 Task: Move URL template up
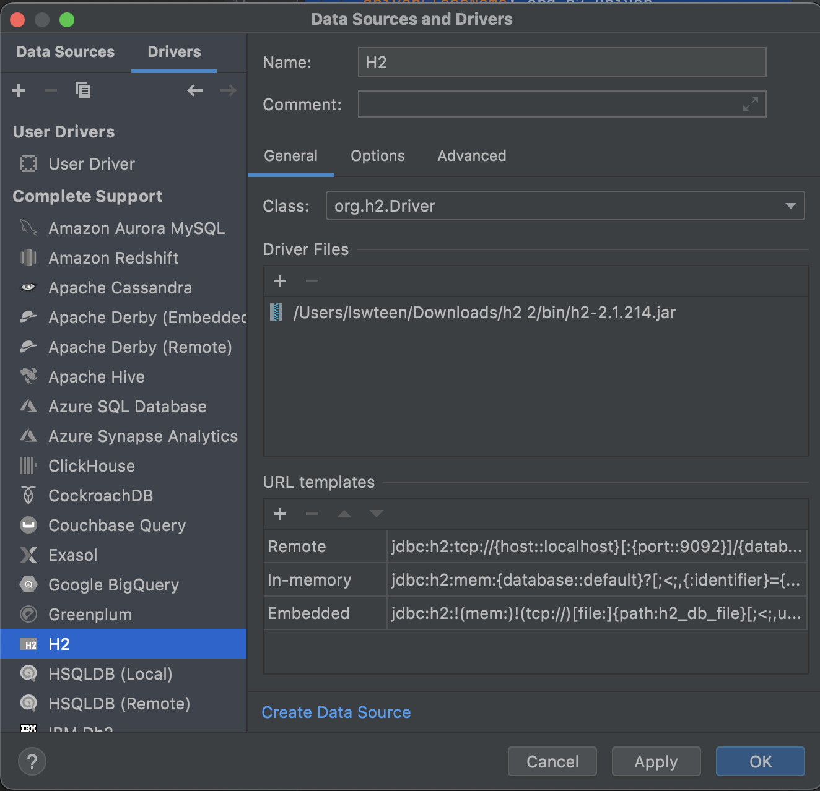(344, 514)
